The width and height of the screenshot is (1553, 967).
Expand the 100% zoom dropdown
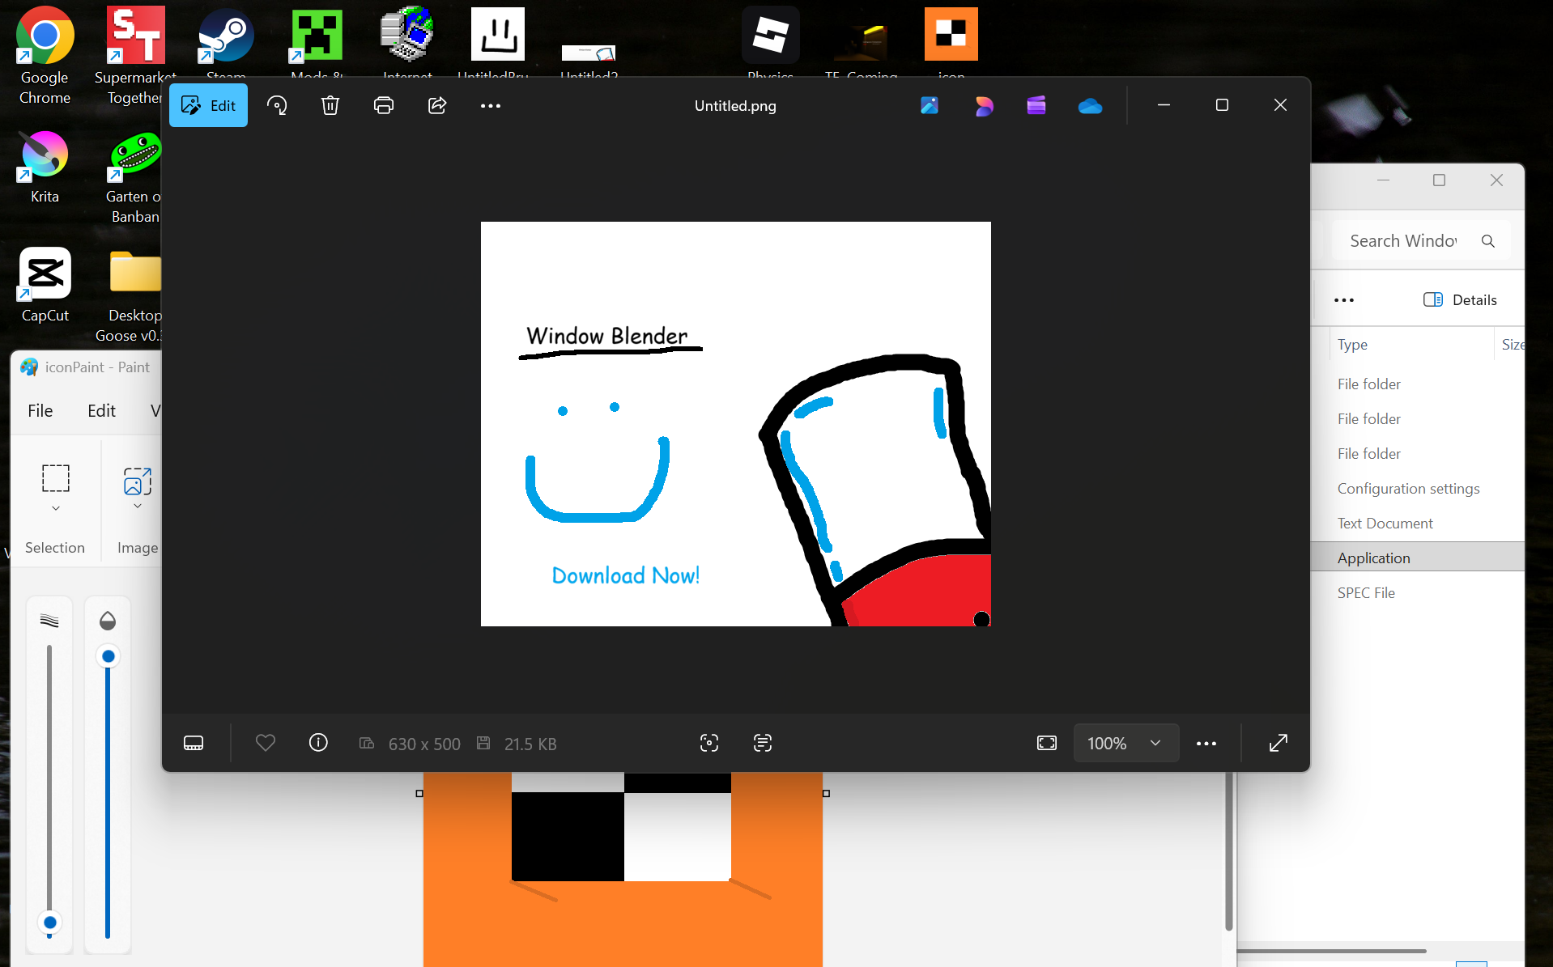click(x=1155, y=743)
